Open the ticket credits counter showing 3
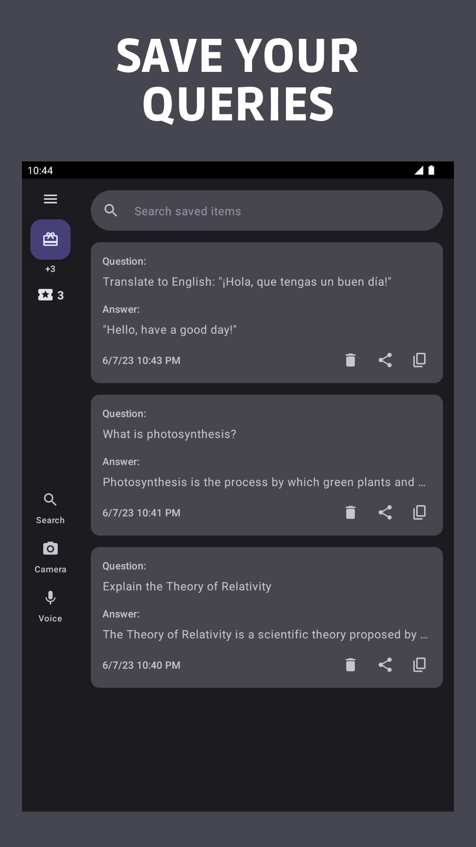This screenshot has height=847, width=476. [50, 295]
